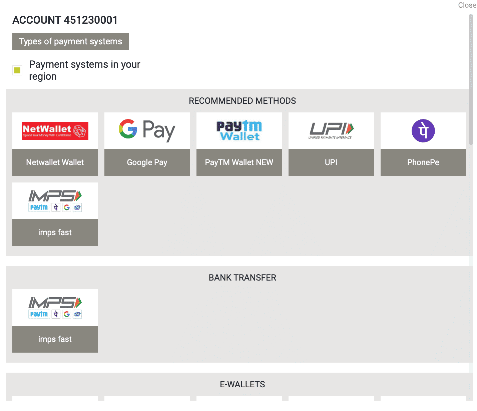This screenshot has width=477, height=411.
Task: Click the Netwallet Wallet label button
Action: [x=55, y=162]
